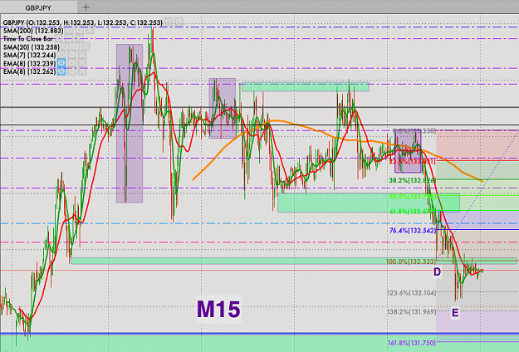Click the EMA(8) (132.262) legend label

[x=29, y=71]
